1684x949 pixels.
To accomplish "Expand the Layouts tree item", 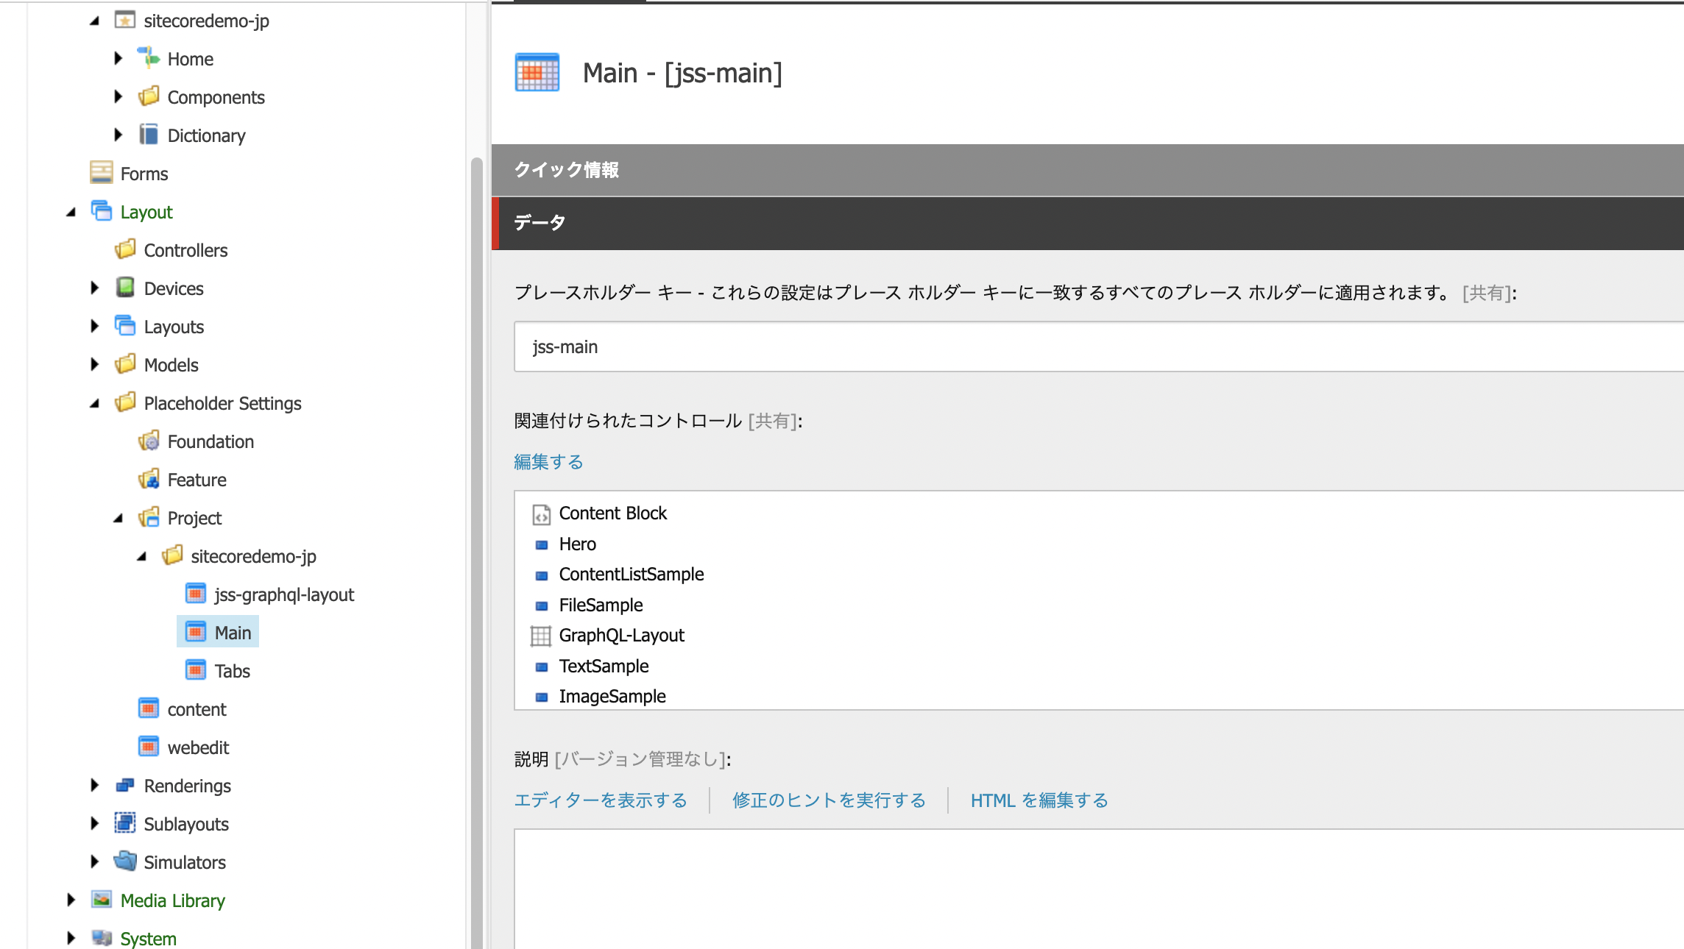I will point(97,326).
